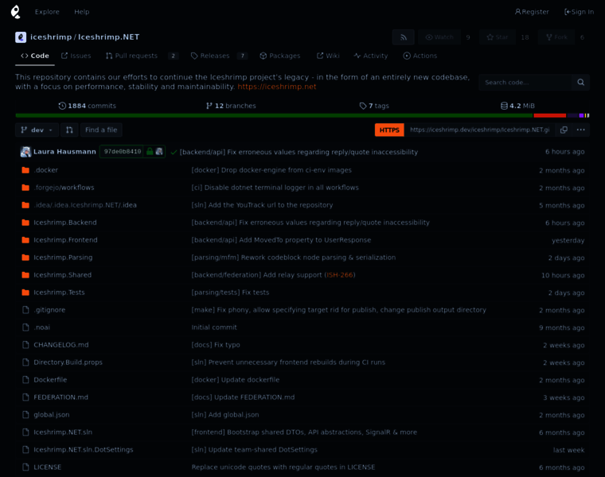The image size is (605, 477).
Task: Click the branches icon beside 12 branches
Action: 209,106
